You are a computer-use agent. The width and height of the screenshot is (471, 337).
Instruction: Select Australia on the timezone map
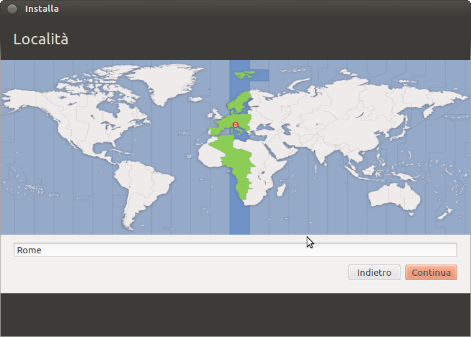(394, 197)
